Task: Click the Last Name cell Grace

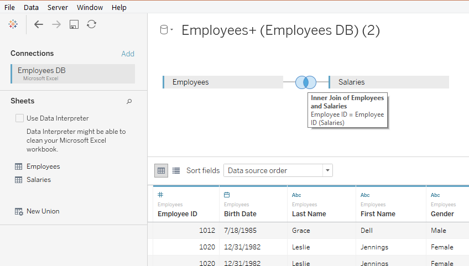Action: pyautogui.click(x=321, y=231)
